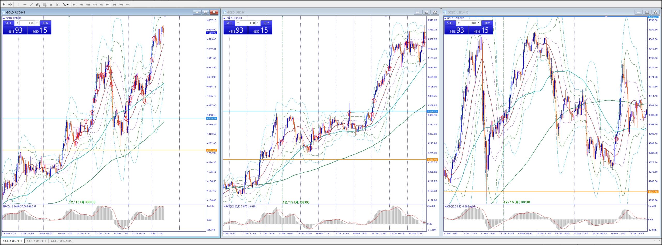Choose the Fibonacci retracement tool
Image resolution: width=662 pixels, height=245 pixels.
coord(44,4)
